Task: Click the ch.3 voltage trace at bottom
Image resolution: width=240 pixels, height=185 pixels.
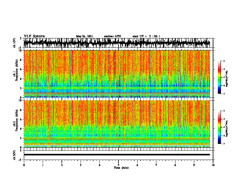Action: (117, 155)
